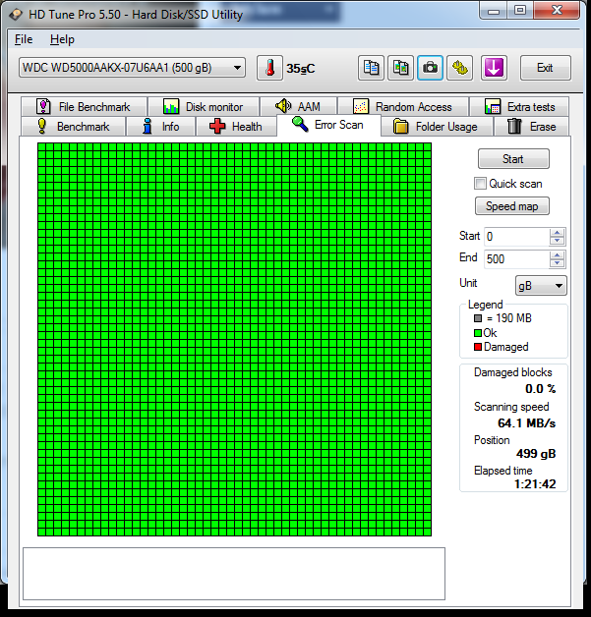Image resolution: width=591 pixels, height=617 pixels.
Task: Switch to the Disk monitor tab
Action: [x=204, y=107]
